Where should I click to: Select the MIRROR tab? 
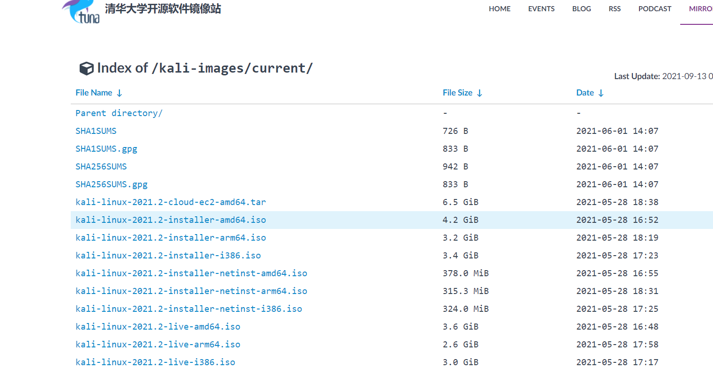[x=701, y=9]
